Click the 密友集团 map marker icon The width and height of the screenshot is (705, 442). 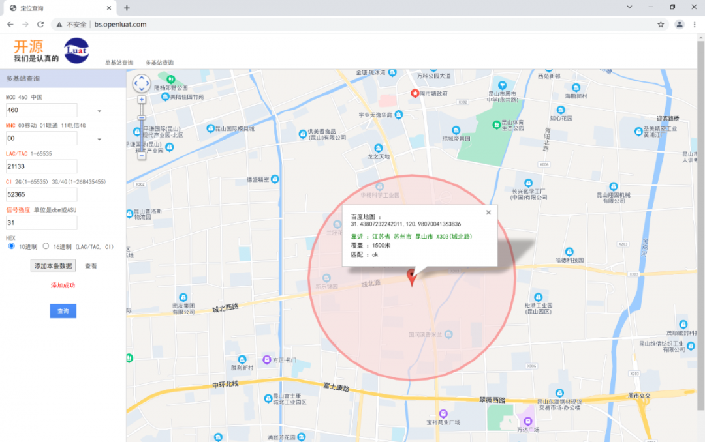[x=183, y=297]
